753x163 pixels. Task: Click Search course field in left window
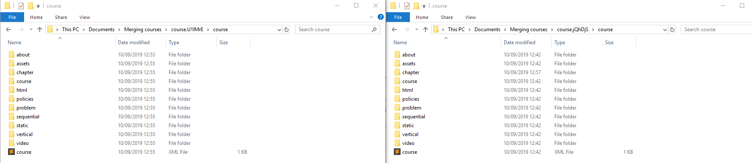click(x=338, y=29)
